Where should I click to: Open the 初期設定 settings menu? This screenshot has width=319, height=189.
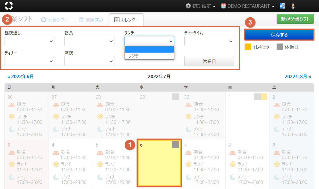(200, 6)
